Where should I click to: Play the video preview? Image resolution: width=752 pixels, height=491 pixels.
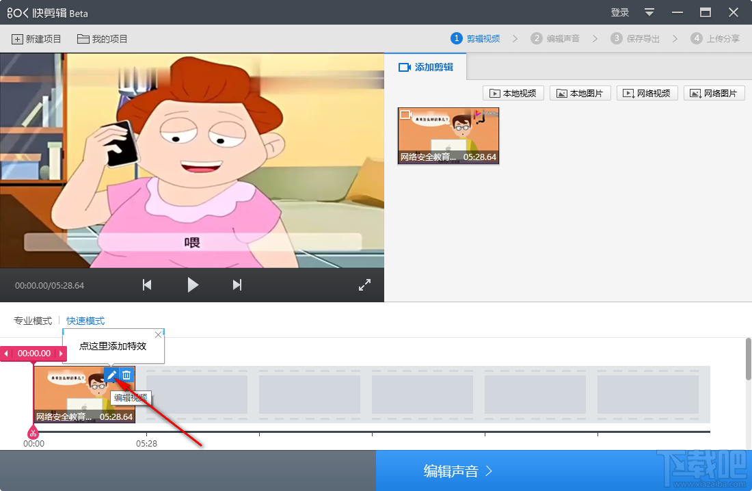point(193,285)
